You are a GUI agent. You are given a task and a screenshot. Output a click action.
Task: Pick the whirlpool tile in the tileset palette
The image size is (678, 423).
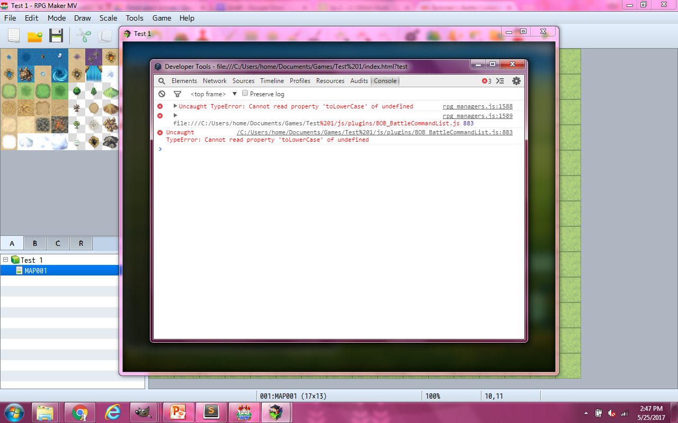(60, 74)
